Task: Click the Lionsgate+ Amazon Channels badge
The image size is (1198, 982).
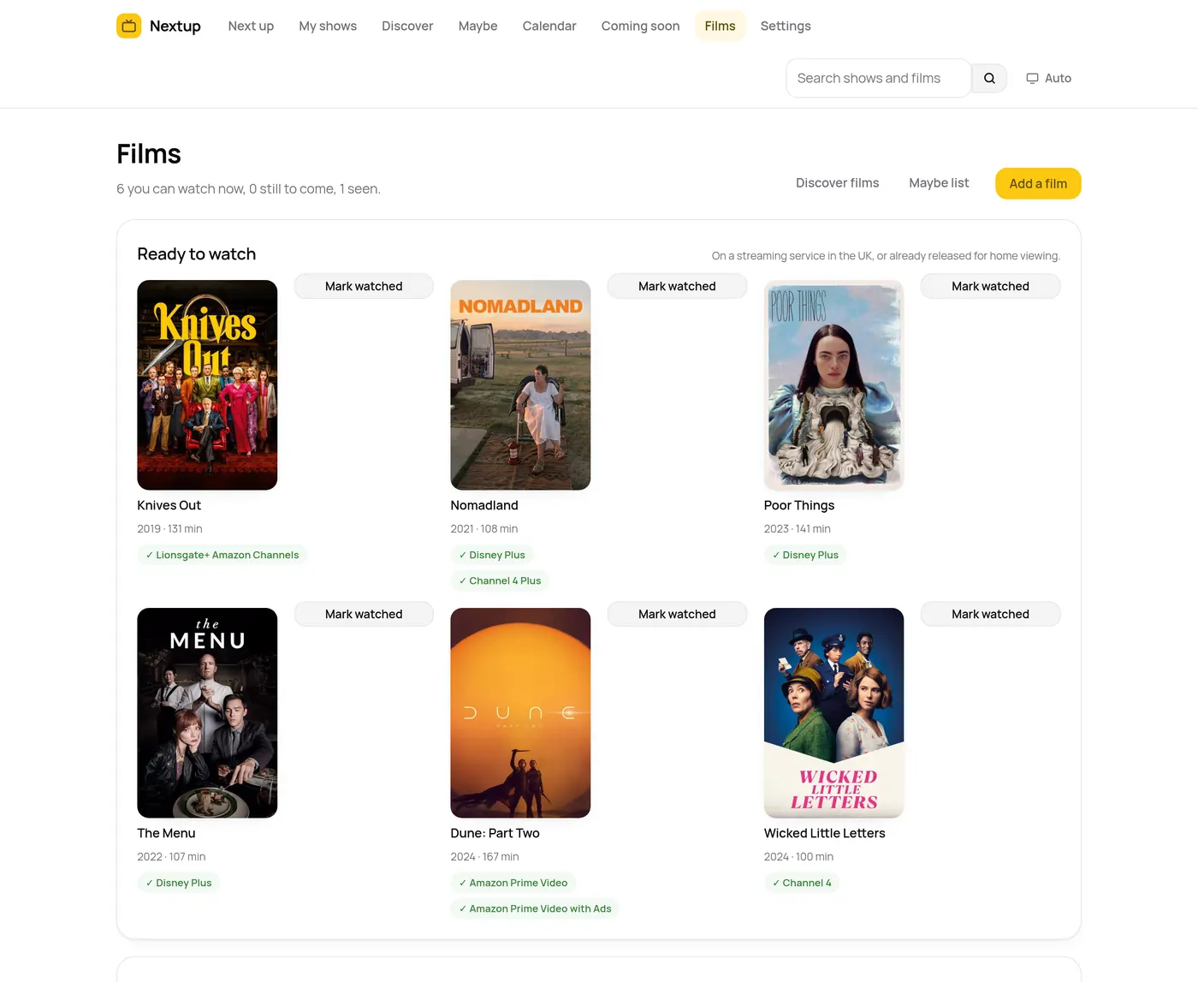Action: tap(222, 555)
